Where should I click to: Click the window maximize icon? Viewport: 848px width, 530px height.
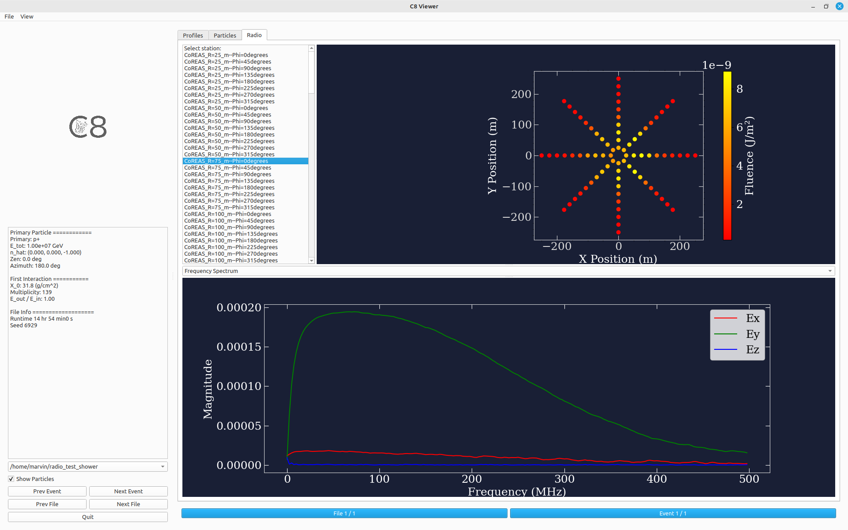pyautogui.click(x=826, y=7)
